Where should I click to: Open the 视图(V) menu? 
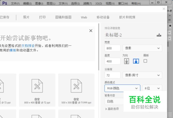(x=110, y=3)
